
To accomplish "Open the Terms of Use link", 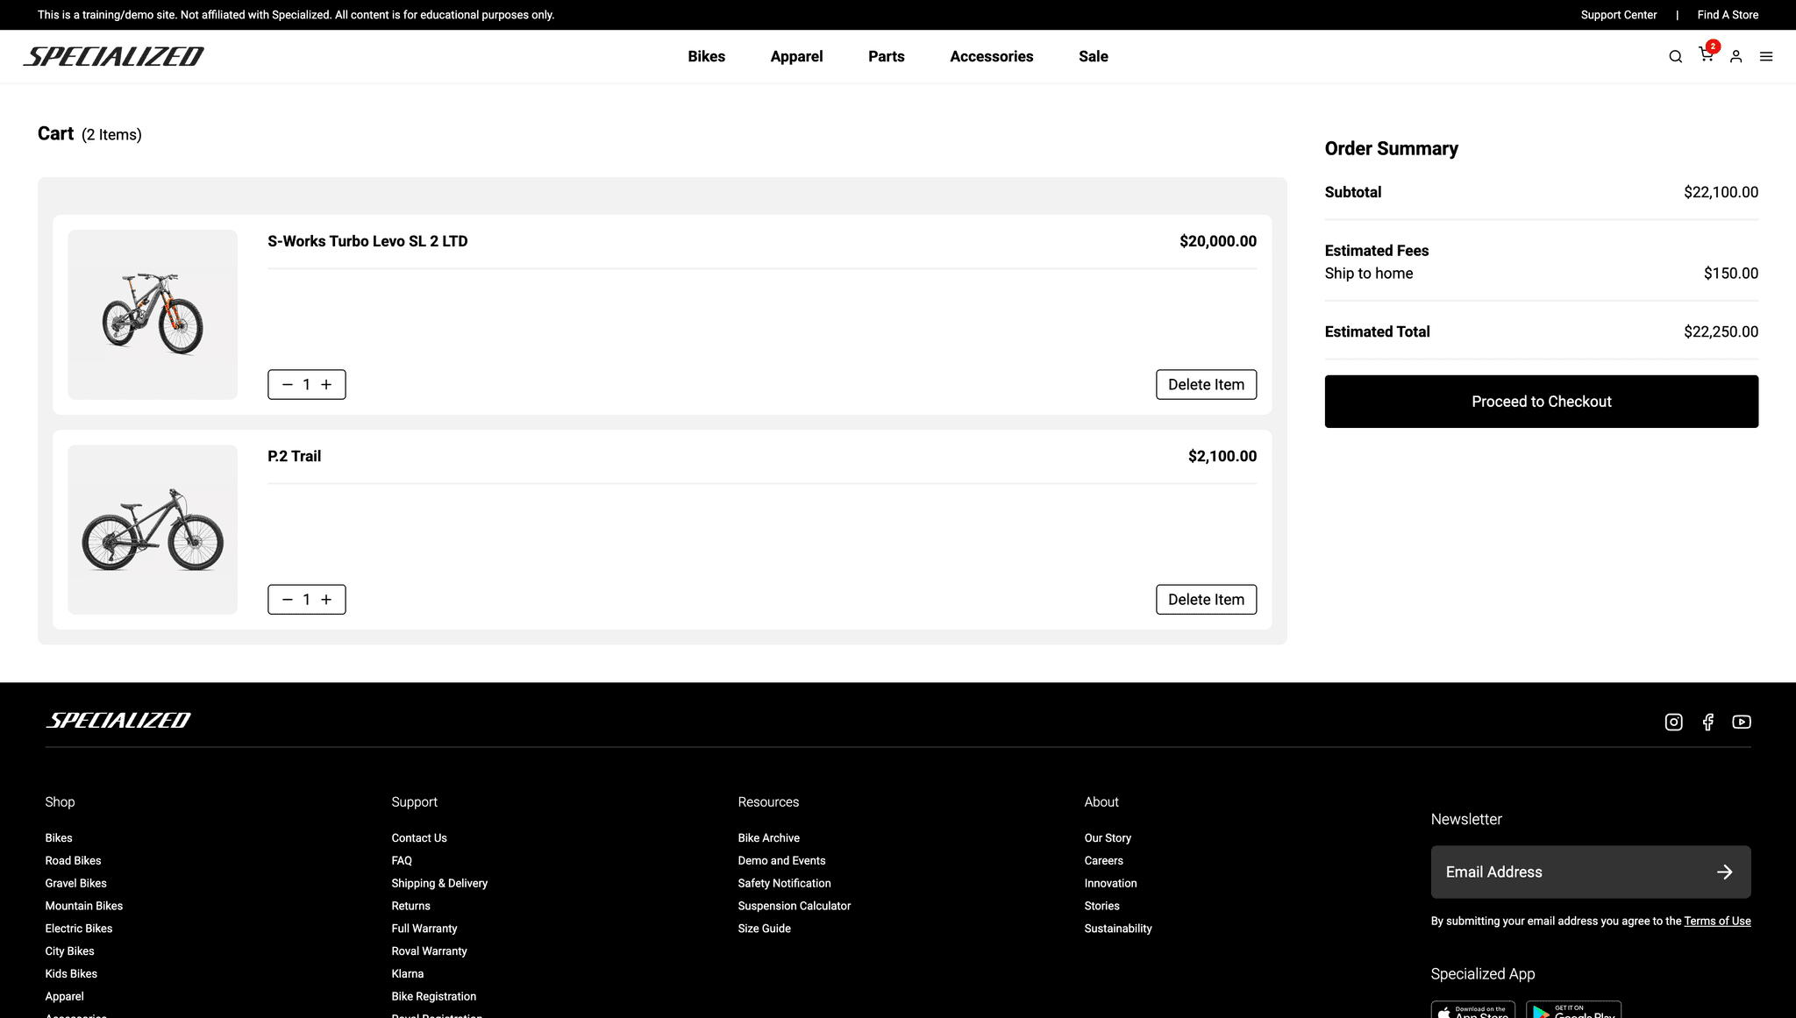I will (1717, 921).
